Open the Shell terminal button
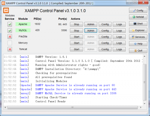Image resolution: width=150 pixels, height=116 pixels. [138, 24]
